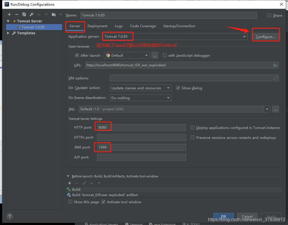Screen dimensions: 288x225
Task: Open JRE dropdown arrow
Action: (x=267, y=109)
